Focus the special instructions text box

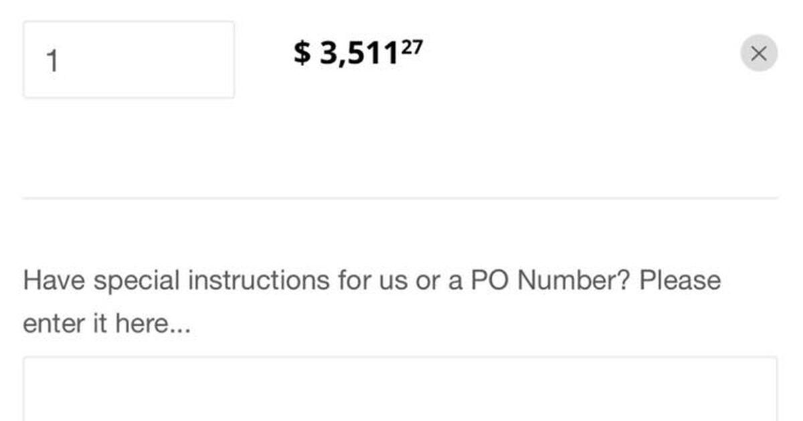click(x=400, y=391)
